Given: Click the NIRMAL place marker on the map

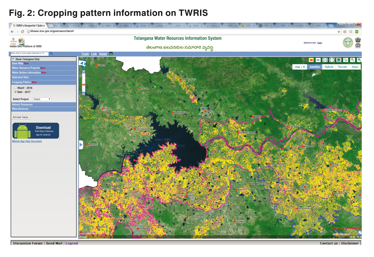Looking at the screenshot, I should (205, 111).
